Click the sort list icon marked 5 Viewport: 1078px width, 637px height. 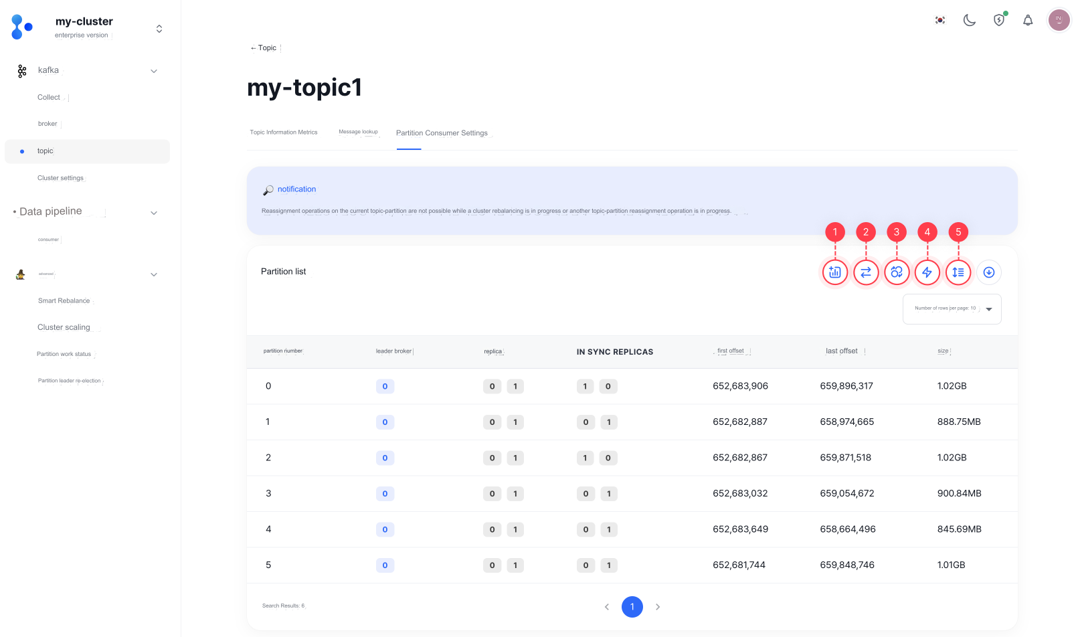coord(958,272)
